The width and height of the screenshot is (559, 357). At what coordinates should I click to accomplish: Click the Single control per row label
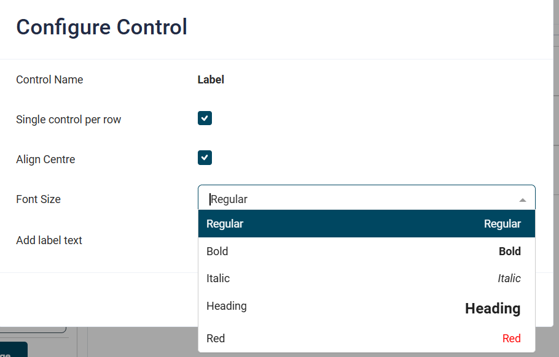69,120
